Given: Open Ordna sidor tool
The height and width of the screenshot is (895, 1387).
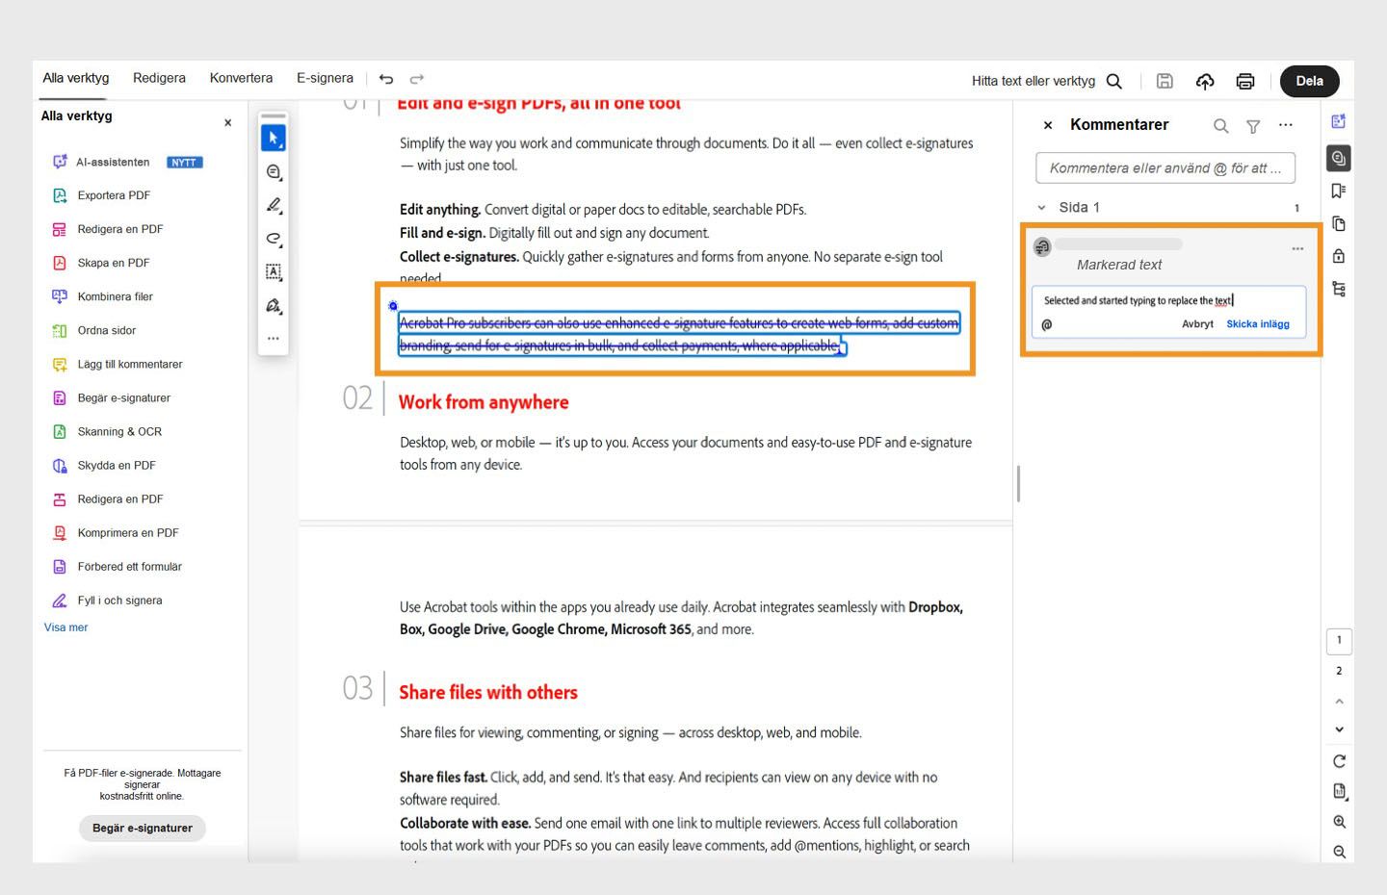Looking at the screenshot, I should pyautogui.click(x=93, y=330).
